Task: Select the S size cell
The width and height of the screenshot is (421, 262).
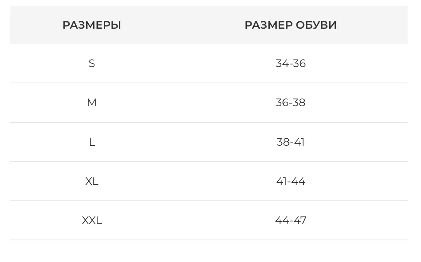Action: point(92,63)
